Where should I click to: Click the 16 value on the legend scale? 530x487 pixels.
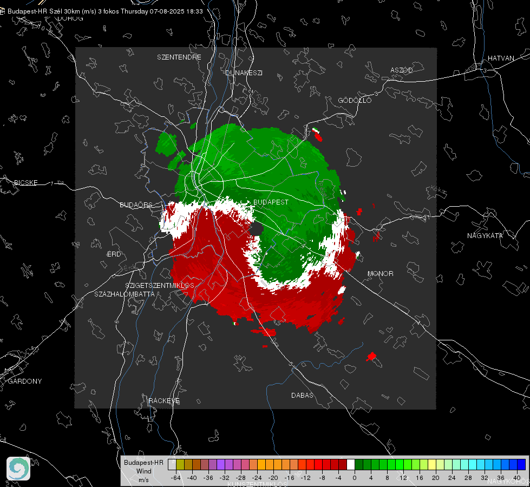click(x=420, y=478)
